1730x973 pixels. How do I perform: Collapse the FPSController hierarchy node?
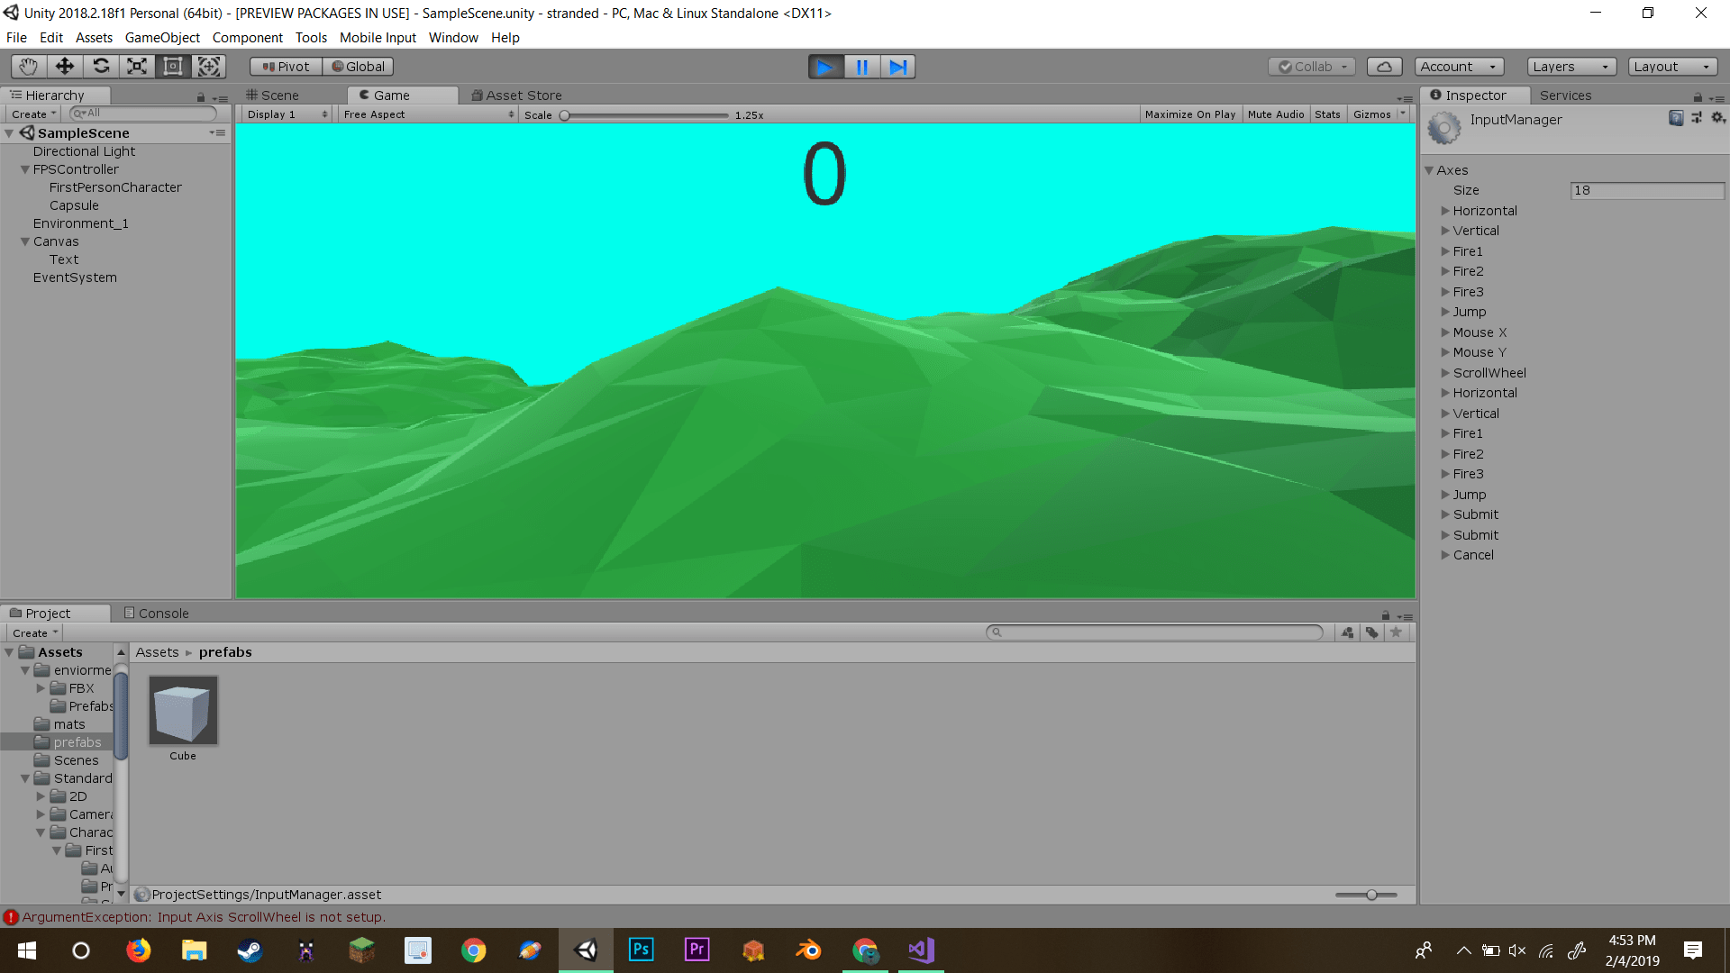(x=25, y=169)
